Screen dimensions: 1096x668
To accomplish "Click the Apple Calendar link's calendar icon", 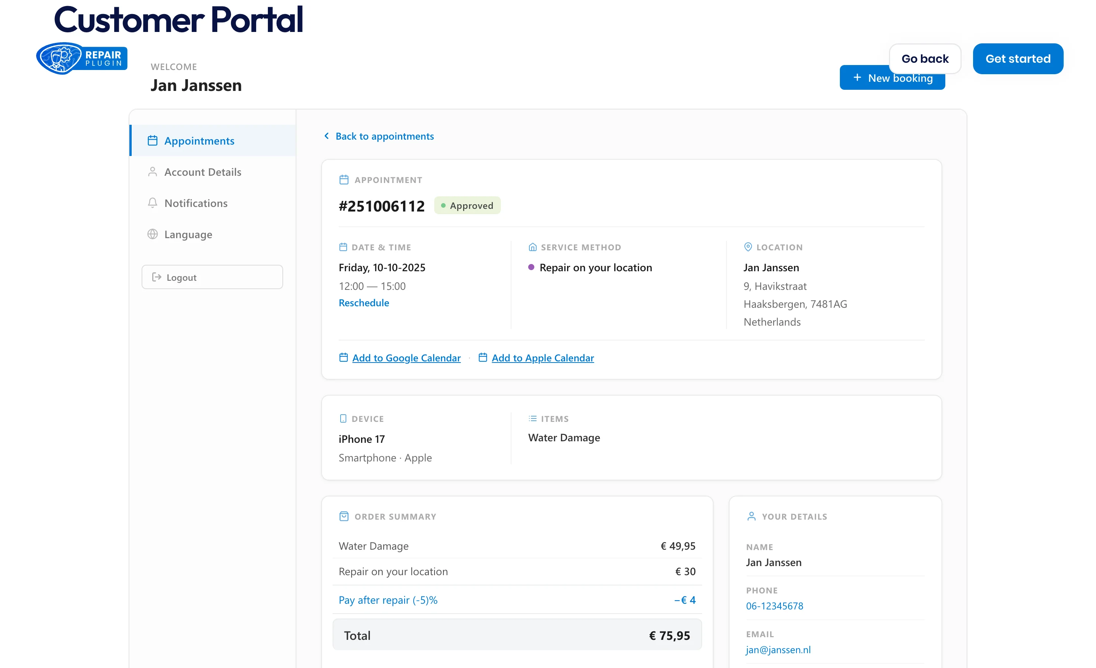I will 483,358.
